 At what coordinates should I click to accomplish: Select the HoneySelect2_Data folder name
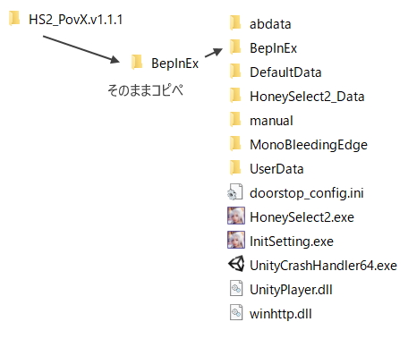307,97
